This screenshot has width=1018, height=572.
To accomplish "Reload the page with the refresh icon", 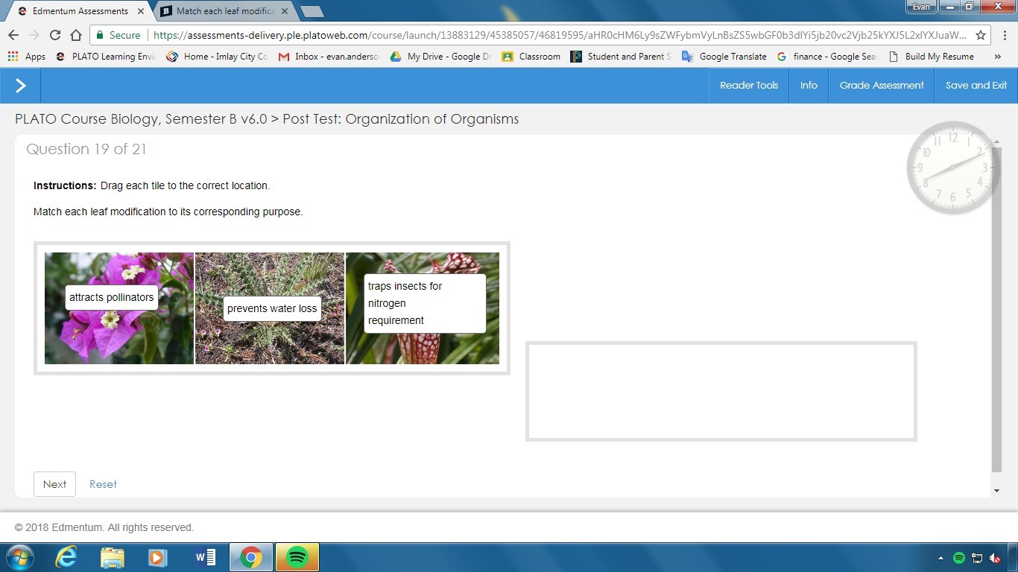I will pyautogui.click(x=54, y=35).
